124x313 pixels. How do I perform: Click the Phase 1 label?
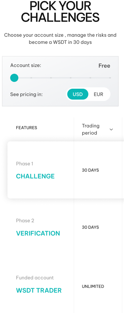point(24,164)
